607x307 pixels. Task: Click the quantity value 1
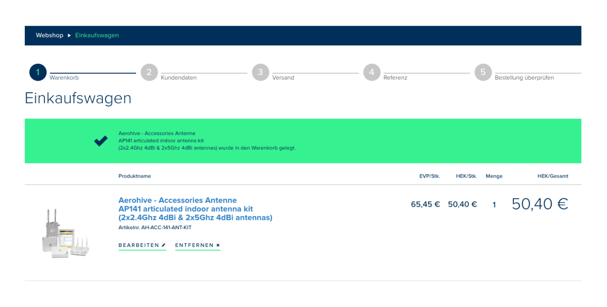pos(494,205)
